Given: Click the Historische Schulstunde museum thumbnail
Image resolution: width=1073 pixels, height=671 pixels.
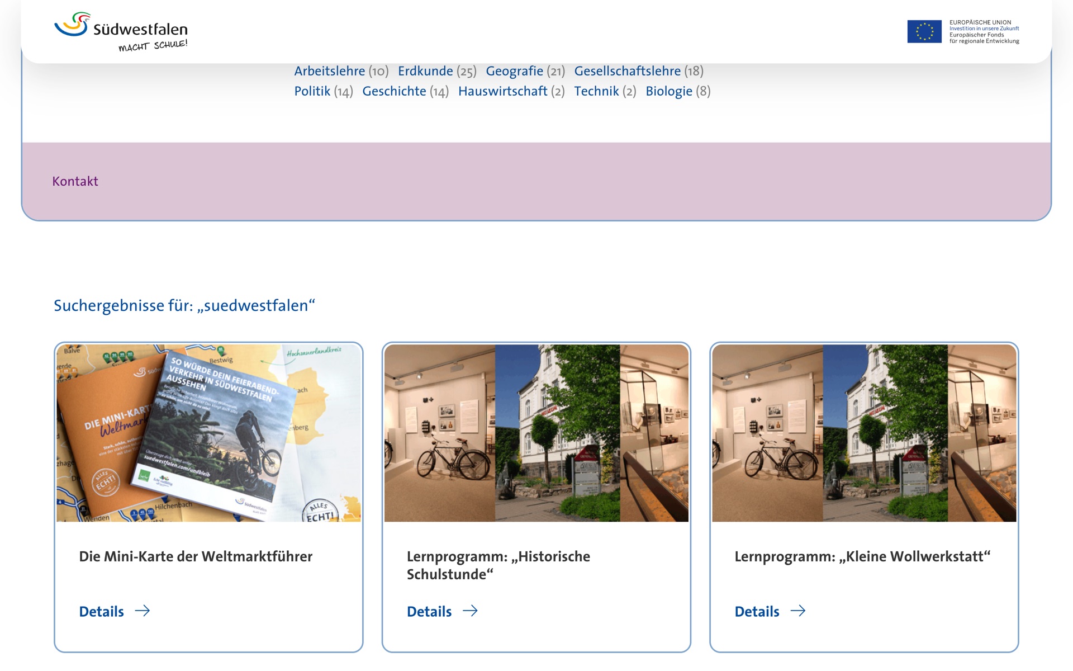Looking at the screenshot, I should tap(536, 433).
